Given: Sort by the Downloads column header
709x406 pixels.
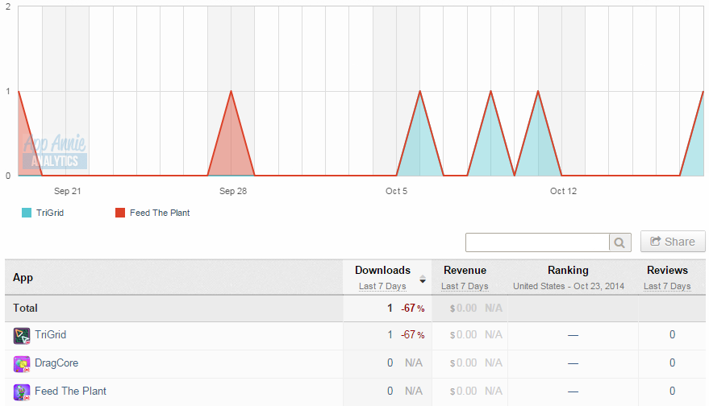Looking at the screenshot, I should coord(382,270).
